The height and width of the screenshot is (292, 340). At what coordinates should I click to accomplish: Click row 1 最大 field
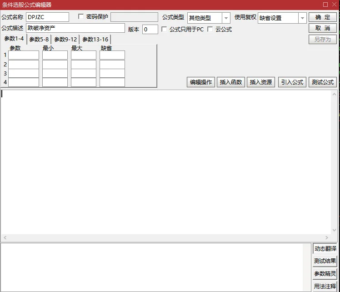coord(84,55)
